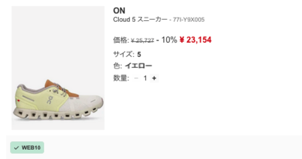Click the size value 5
Screen dimensions: 302x159
click(139, 55)
